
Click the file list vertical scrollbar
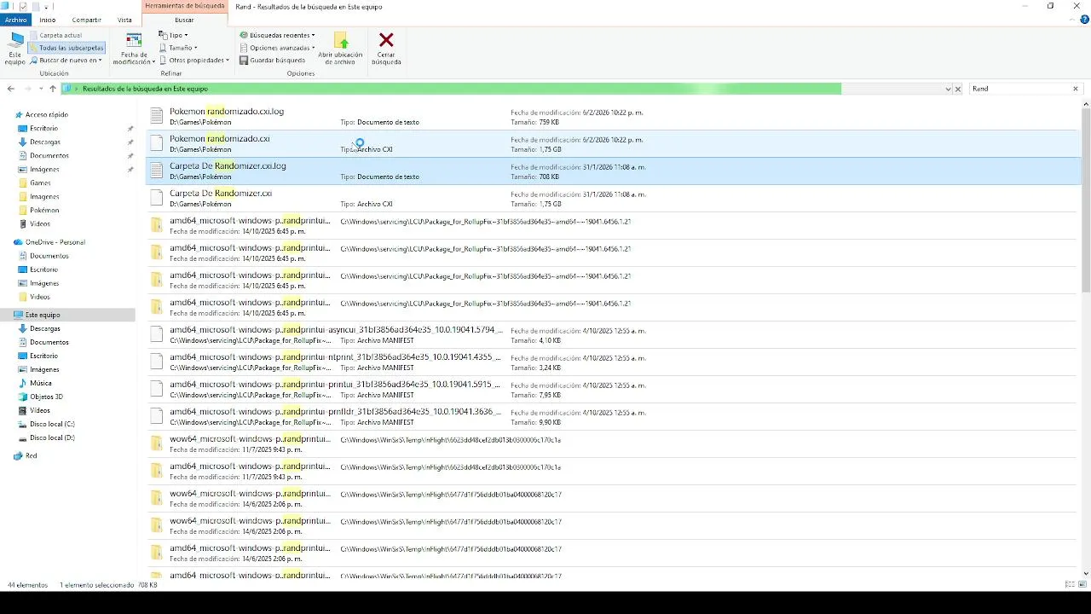point(1085,200)
